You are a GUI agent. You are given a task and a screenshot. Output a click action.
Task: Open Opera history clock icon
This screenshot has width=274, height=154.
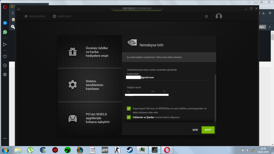click(x=5, y=66)
